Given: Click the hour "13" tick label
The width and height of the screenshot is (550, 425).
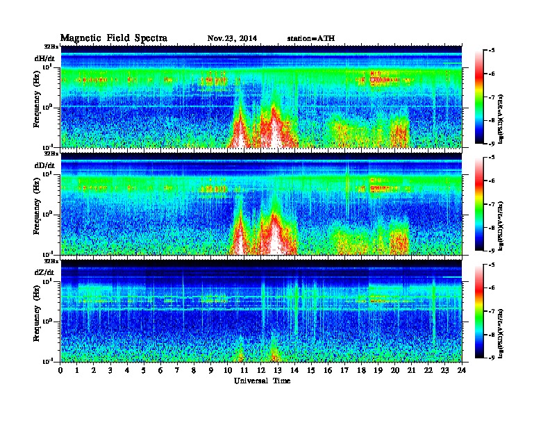Looking at the screenshot, I should tap(278, 371).
